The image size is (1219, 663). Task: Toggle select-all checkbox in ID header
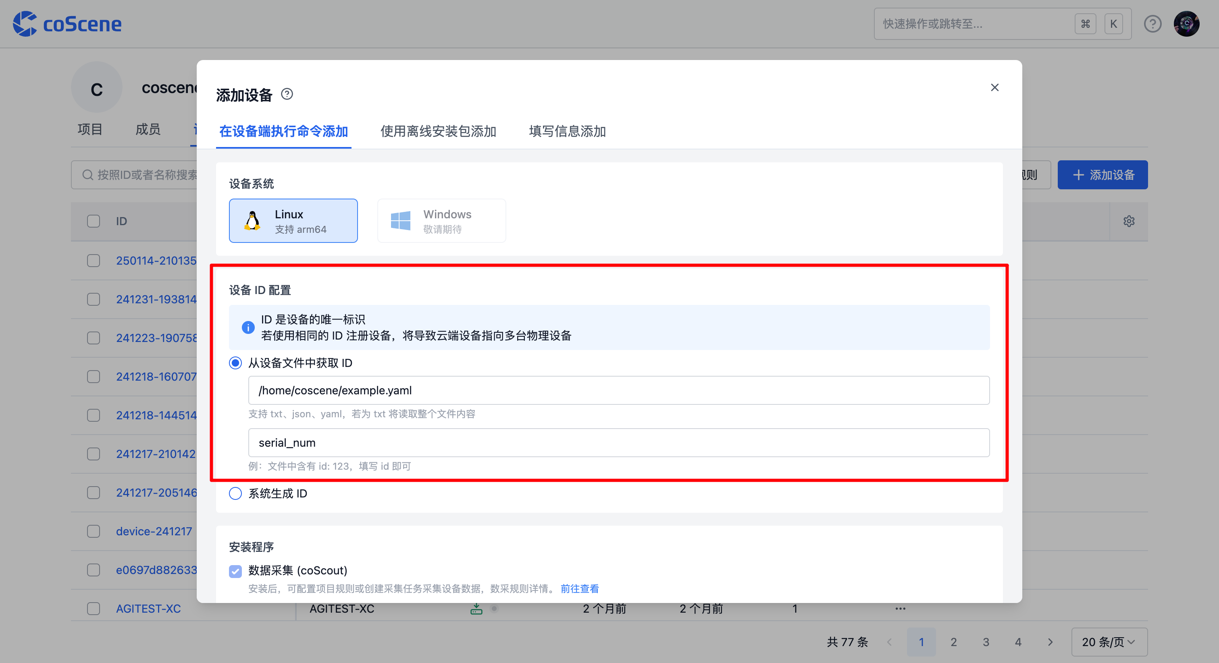94,221
